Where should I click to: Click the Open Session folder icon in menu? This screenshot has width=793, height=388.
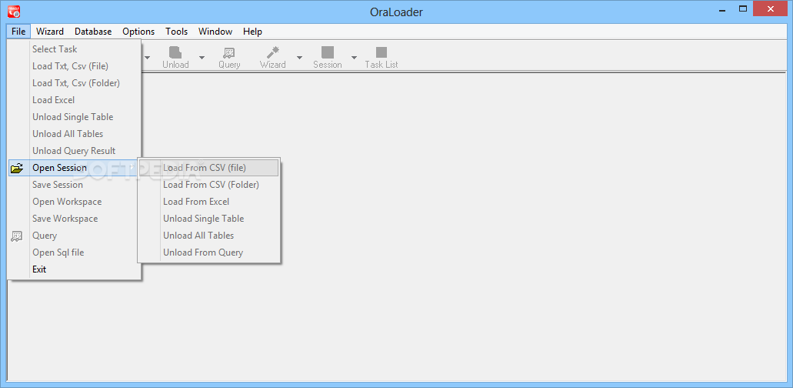coord(17,168)
